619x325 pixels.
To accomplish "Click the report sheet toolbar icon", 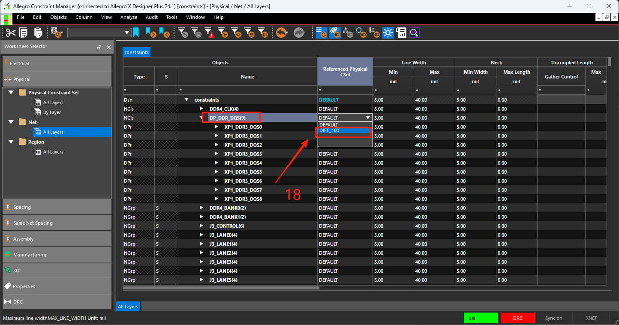I will [401, 33].
